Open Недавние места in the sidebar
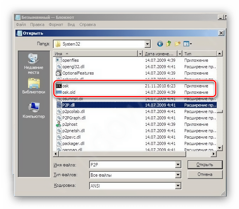 coord(34,64)
